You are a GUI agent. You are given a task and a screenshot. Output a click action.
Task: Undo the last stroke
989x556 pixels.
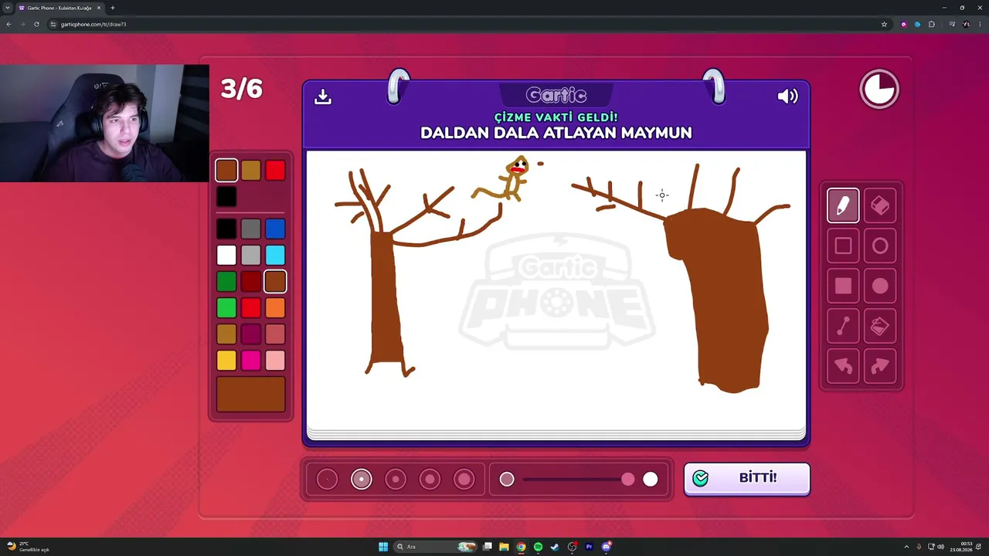point(843,367)
